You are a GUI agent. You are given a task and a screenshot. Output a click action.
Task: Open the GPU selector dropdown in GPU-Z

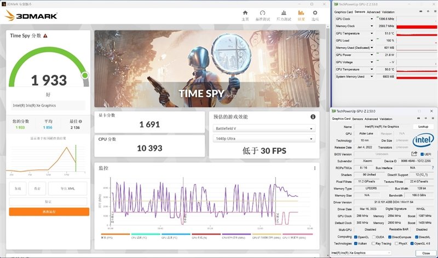click(x=361, y=253)
